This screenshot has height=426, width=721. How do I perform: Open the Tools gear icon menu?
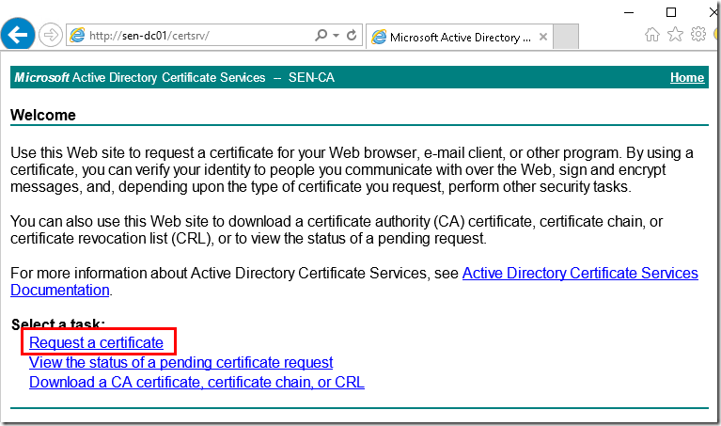(x=698, y=34)
